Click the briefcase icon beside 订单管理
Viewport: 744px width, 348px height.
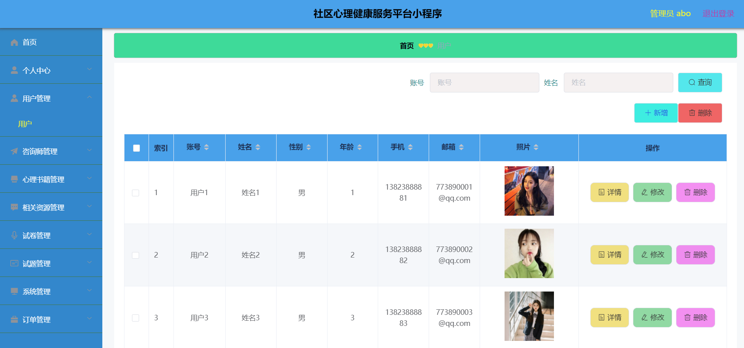click(x=14, y=320)
